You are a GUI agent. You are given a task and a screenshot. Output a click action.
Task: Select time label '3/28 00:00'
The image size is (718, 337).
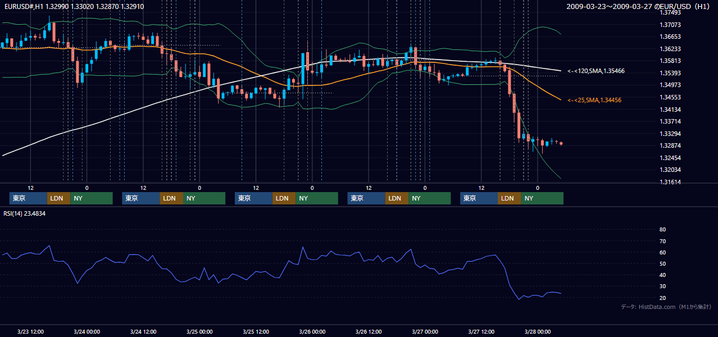coord(538,331)
